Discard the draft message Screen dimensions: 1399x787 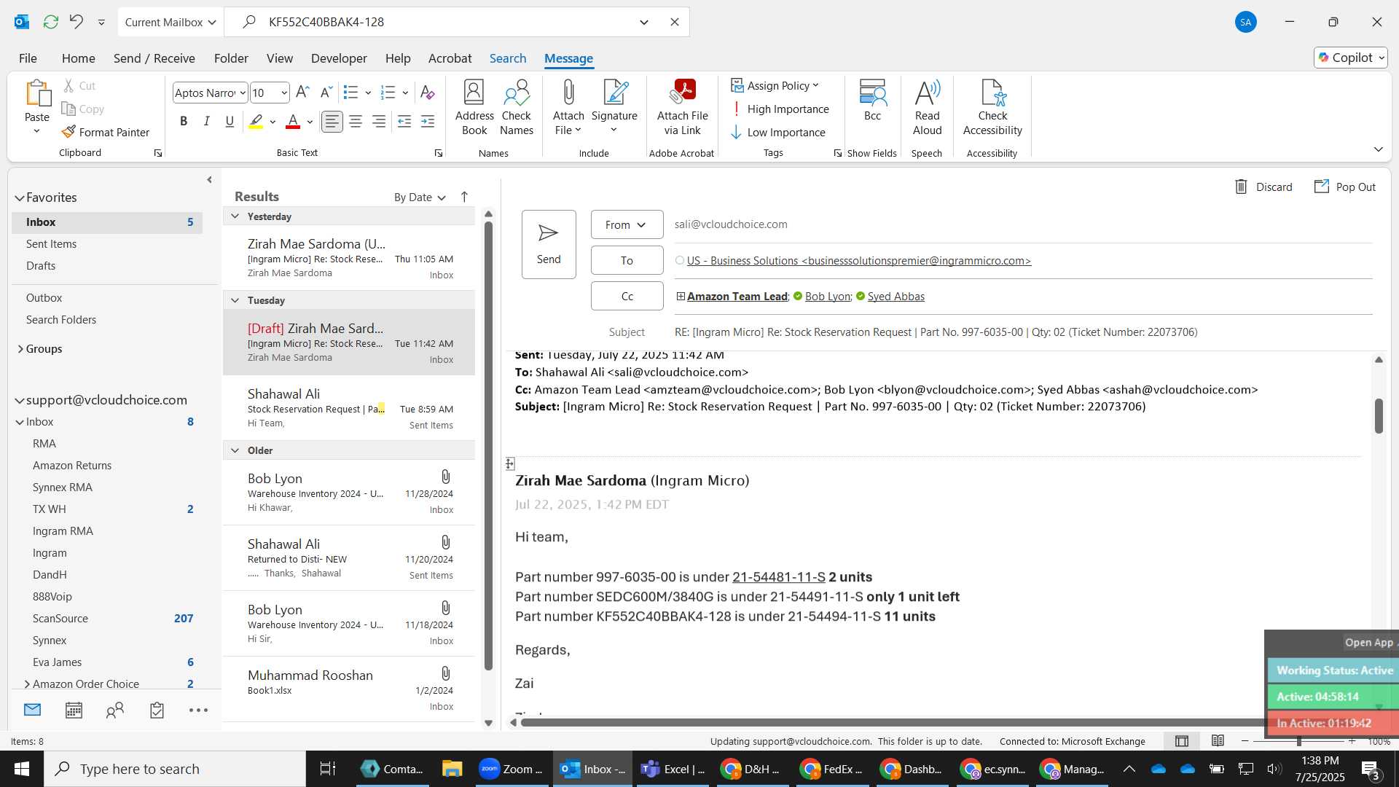pos(1263,187)
